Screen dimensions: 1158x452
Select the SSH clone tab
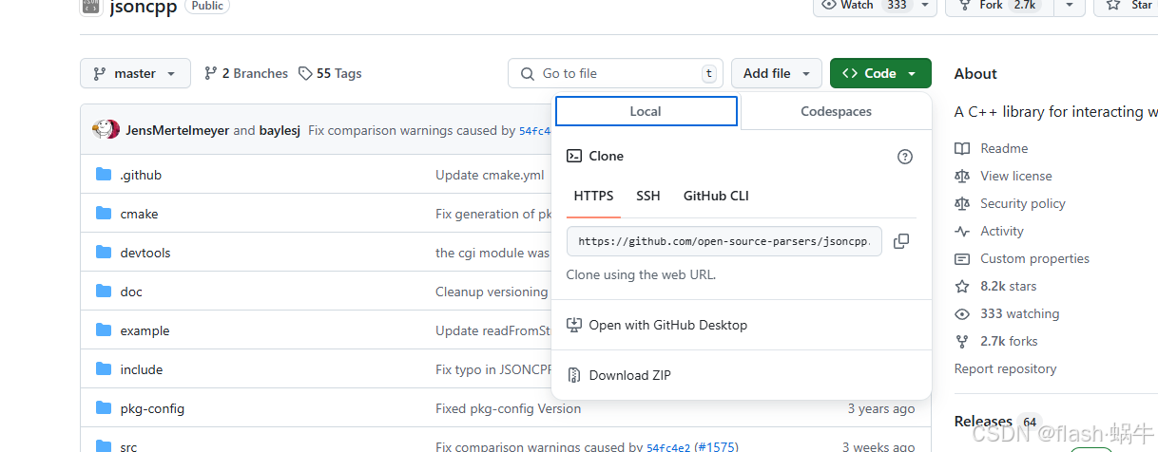pyautogui.click(x=648, y=196)
